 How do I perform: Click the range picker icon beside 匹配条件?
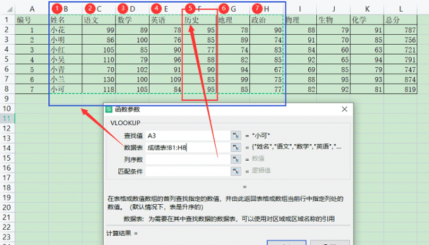(236, 171)
